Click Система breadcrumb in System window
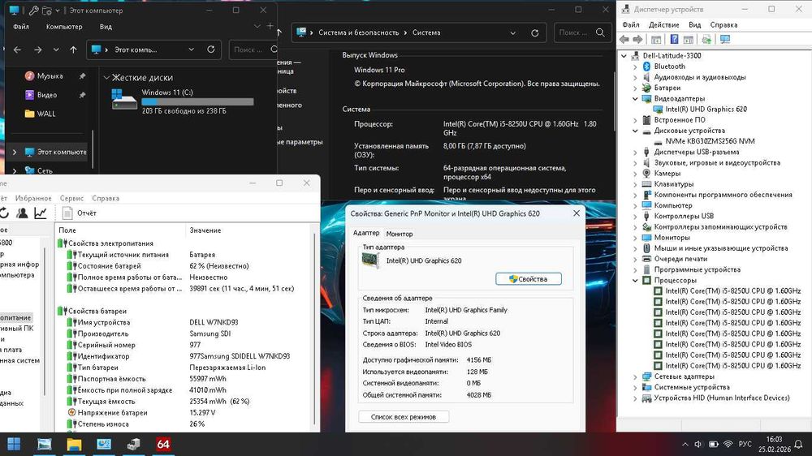 point(426,32)
